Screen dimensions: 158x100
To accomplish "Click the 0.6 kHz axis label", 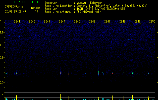I will (x=2, y=95).
